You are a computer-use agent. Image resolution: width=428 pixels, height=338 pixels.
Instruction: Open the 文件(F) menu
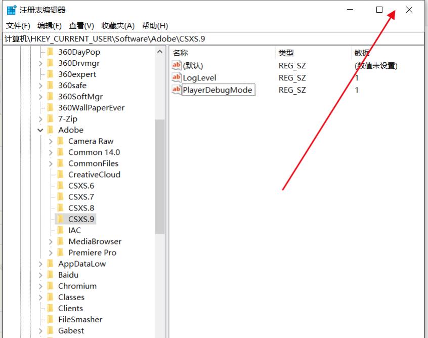[x=18, y=26]
